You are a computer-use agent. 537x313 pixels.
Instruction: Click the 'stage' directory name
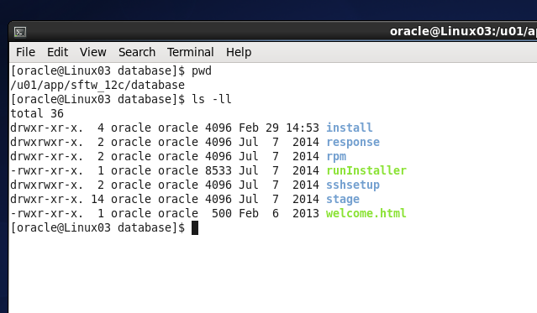343,199
